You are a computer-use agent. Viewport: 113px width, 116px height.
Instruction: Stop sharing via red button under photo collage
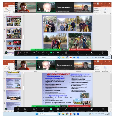pyautogui.click(x=80, y=50)
